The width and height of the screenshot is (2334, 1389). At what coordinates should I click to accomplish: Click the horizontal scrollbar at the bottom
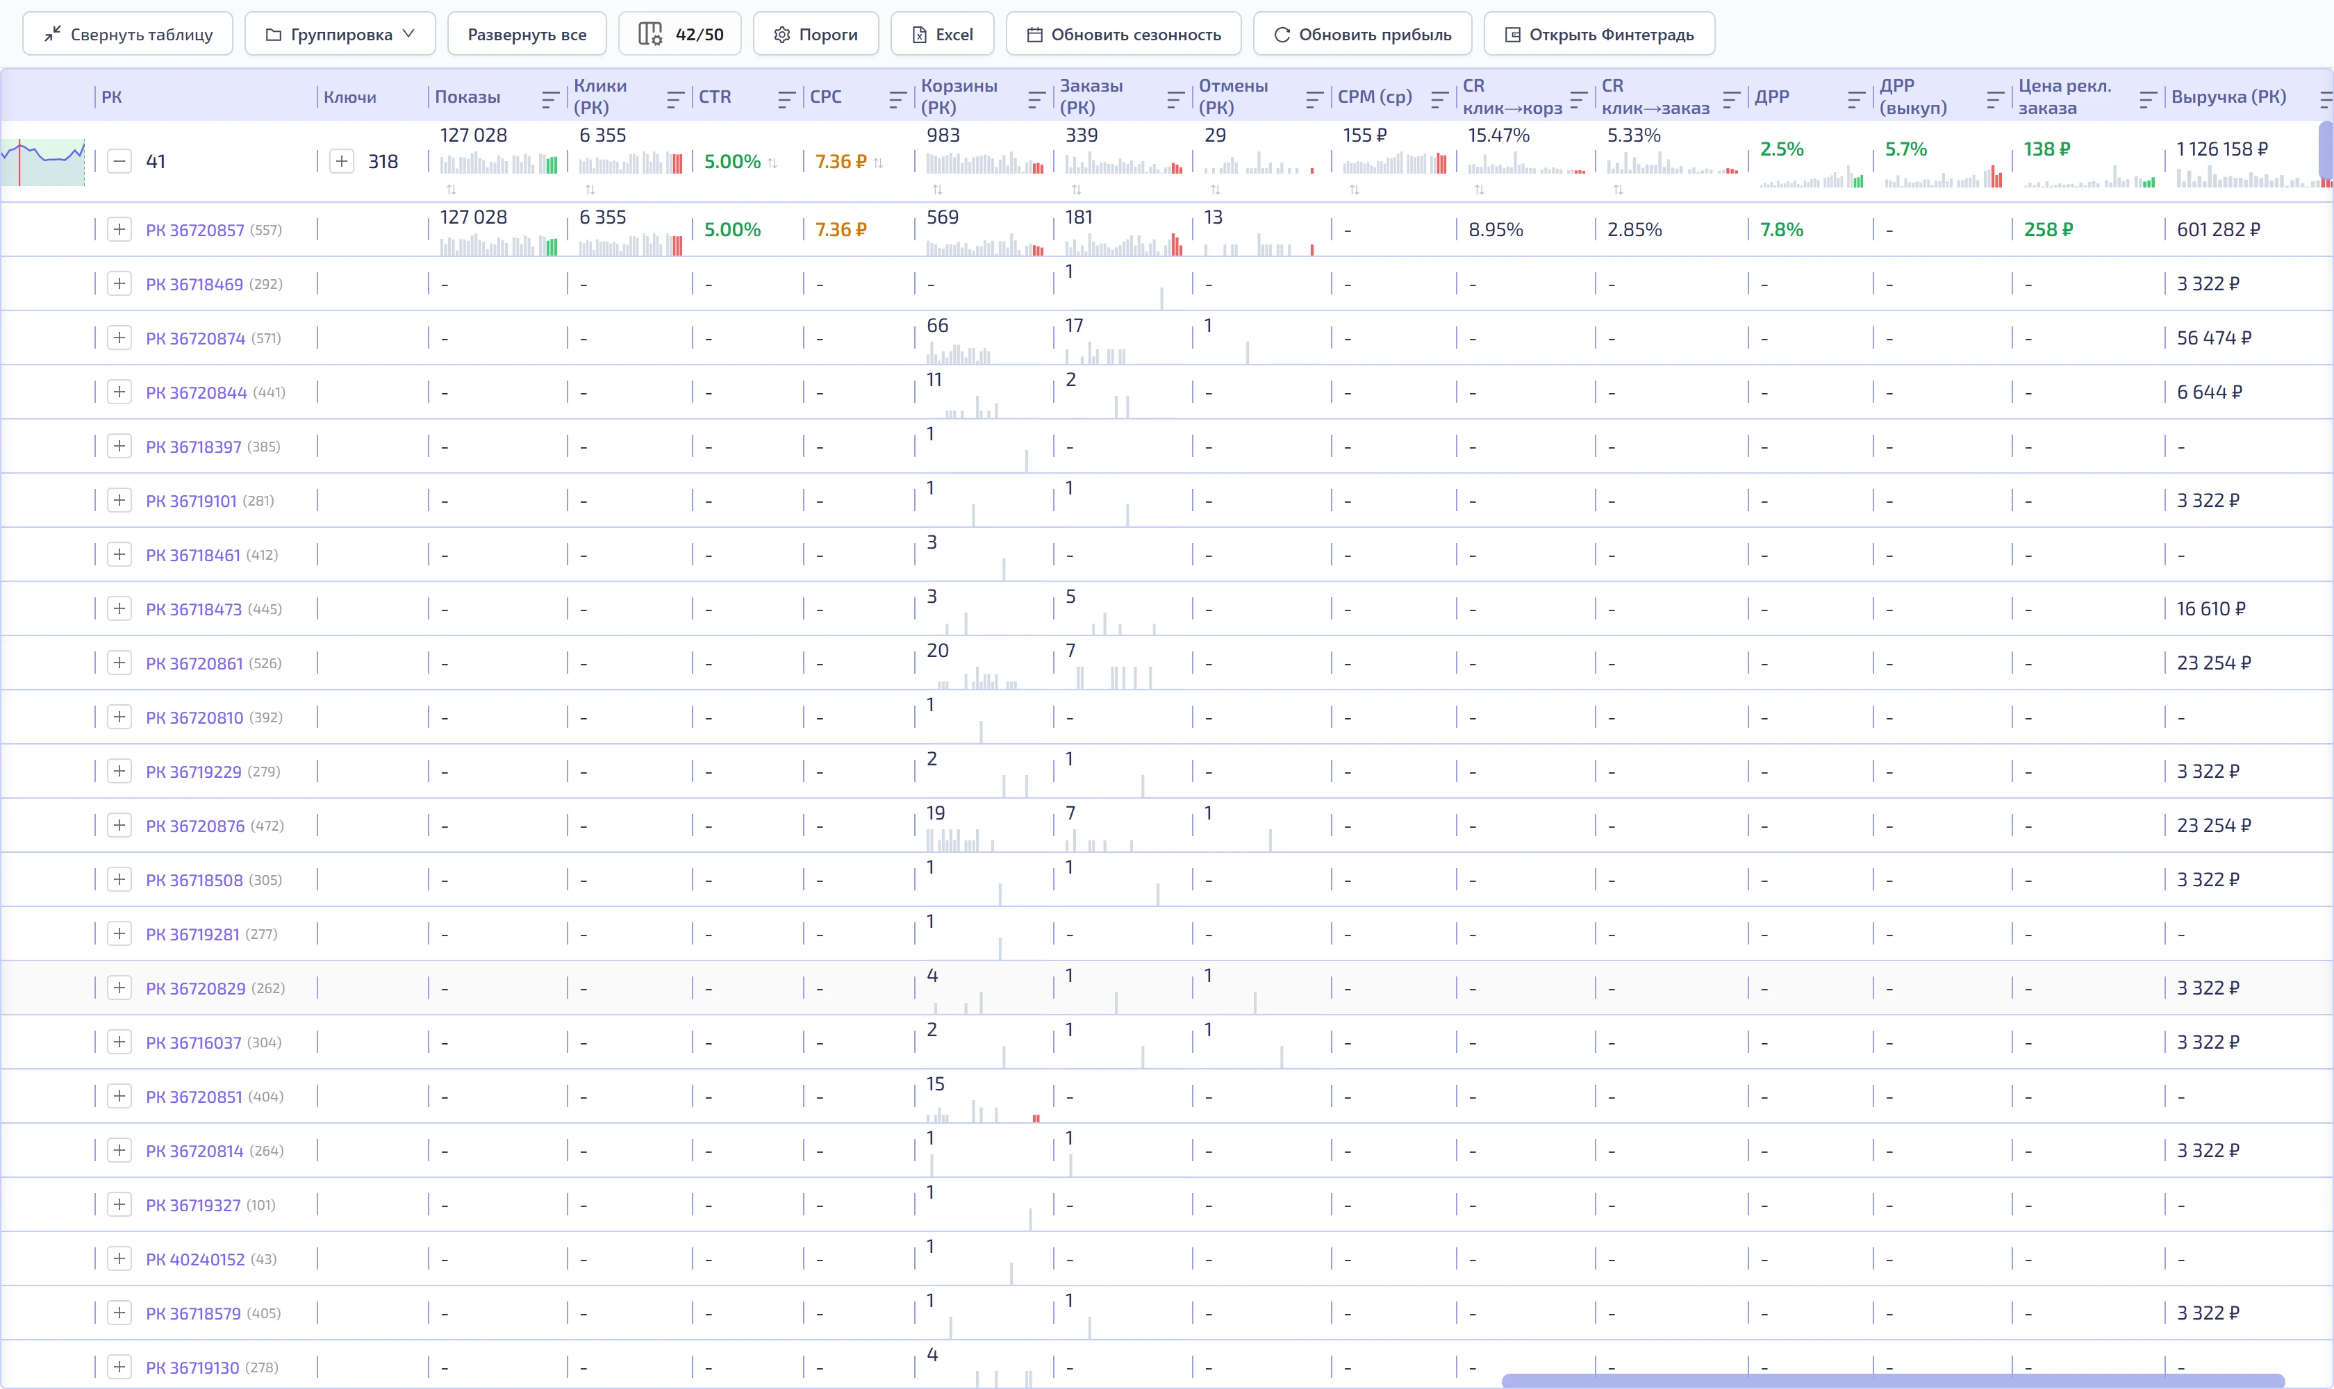pos(1892,1381)
